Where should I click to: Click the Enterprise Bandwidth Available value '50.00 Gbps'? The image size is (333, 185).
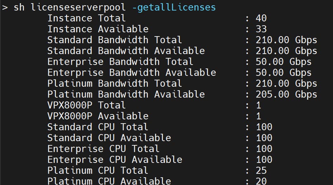coord(283,73)
